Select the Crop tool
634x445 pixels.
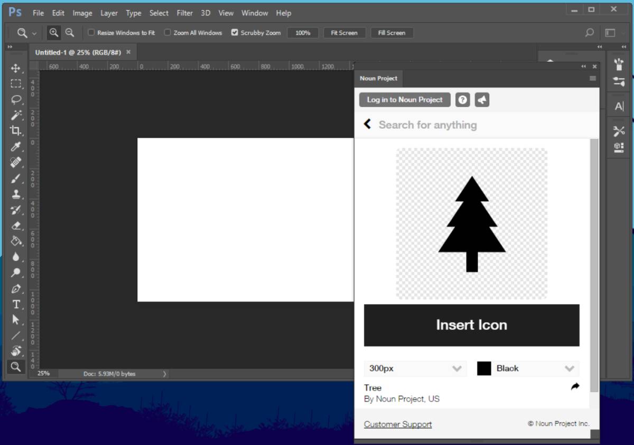[16, 131]
